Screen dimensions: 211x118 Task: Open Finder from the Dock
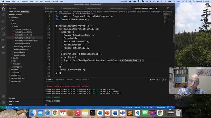(33, 113)
